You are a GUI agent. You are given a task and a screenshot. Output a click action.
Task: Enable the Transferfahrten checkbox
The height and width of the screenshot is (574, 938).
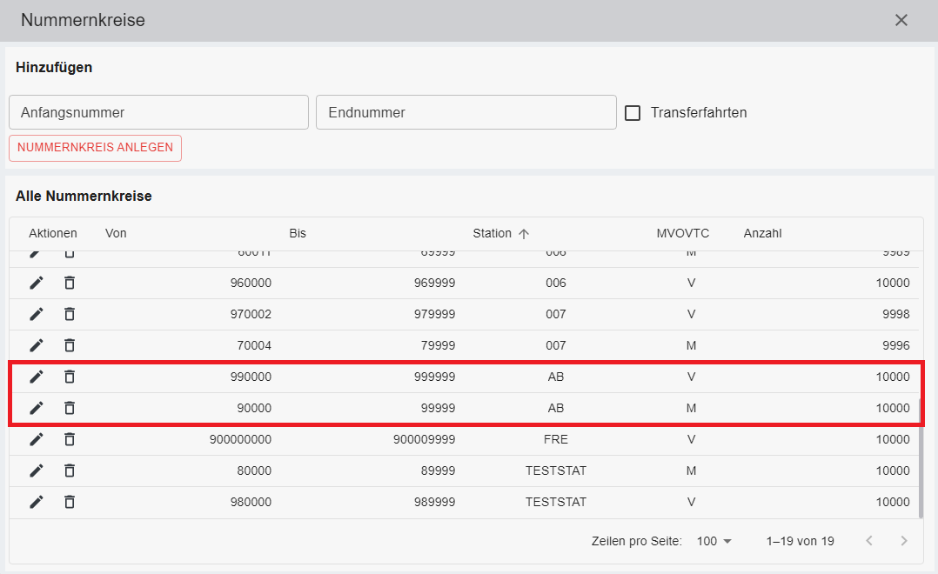pyautogui.click(x=633, y=113)
